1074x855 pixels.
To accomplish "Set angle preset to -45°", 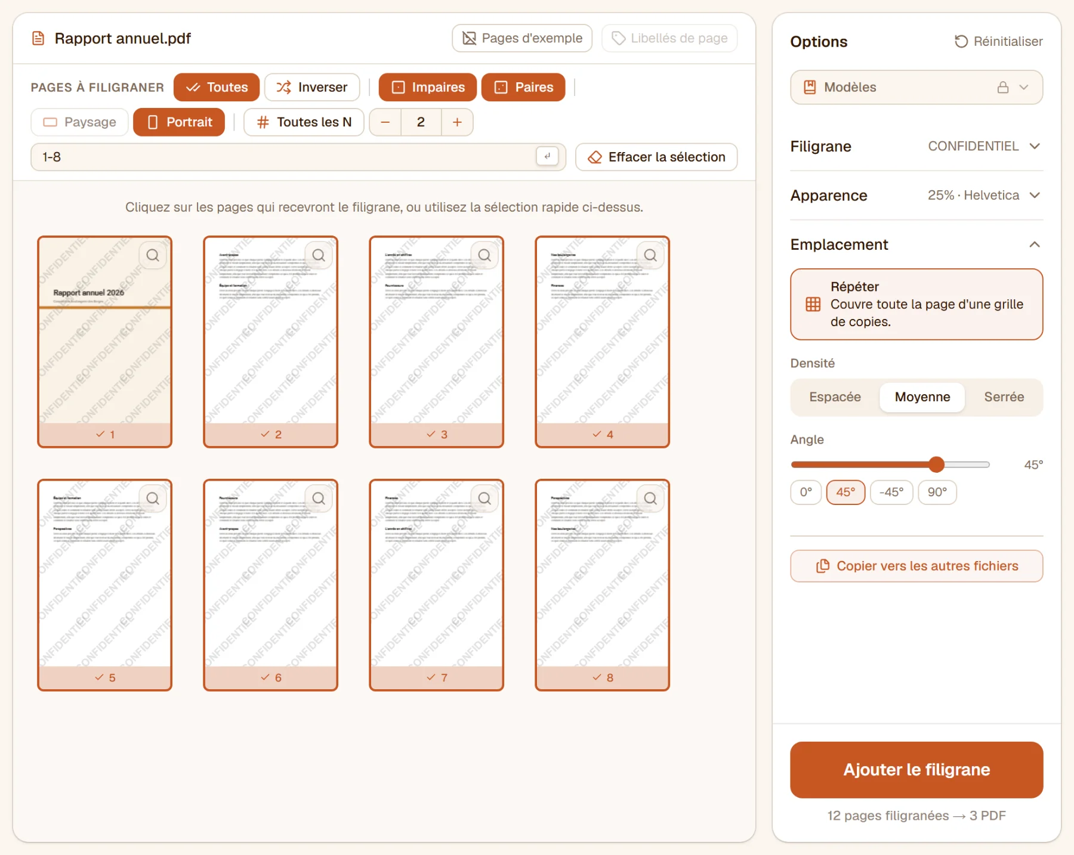I will click(891, 492).
